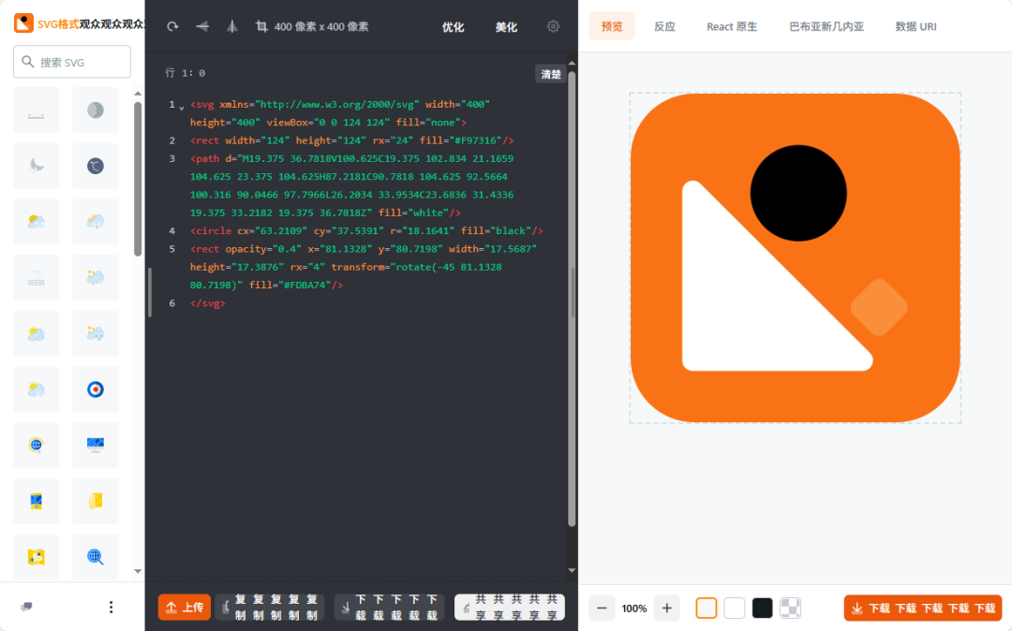This screenshot has width=1012, height=631.
Task: Switch to the 数据 URI tab
Action: click(915, 26)
